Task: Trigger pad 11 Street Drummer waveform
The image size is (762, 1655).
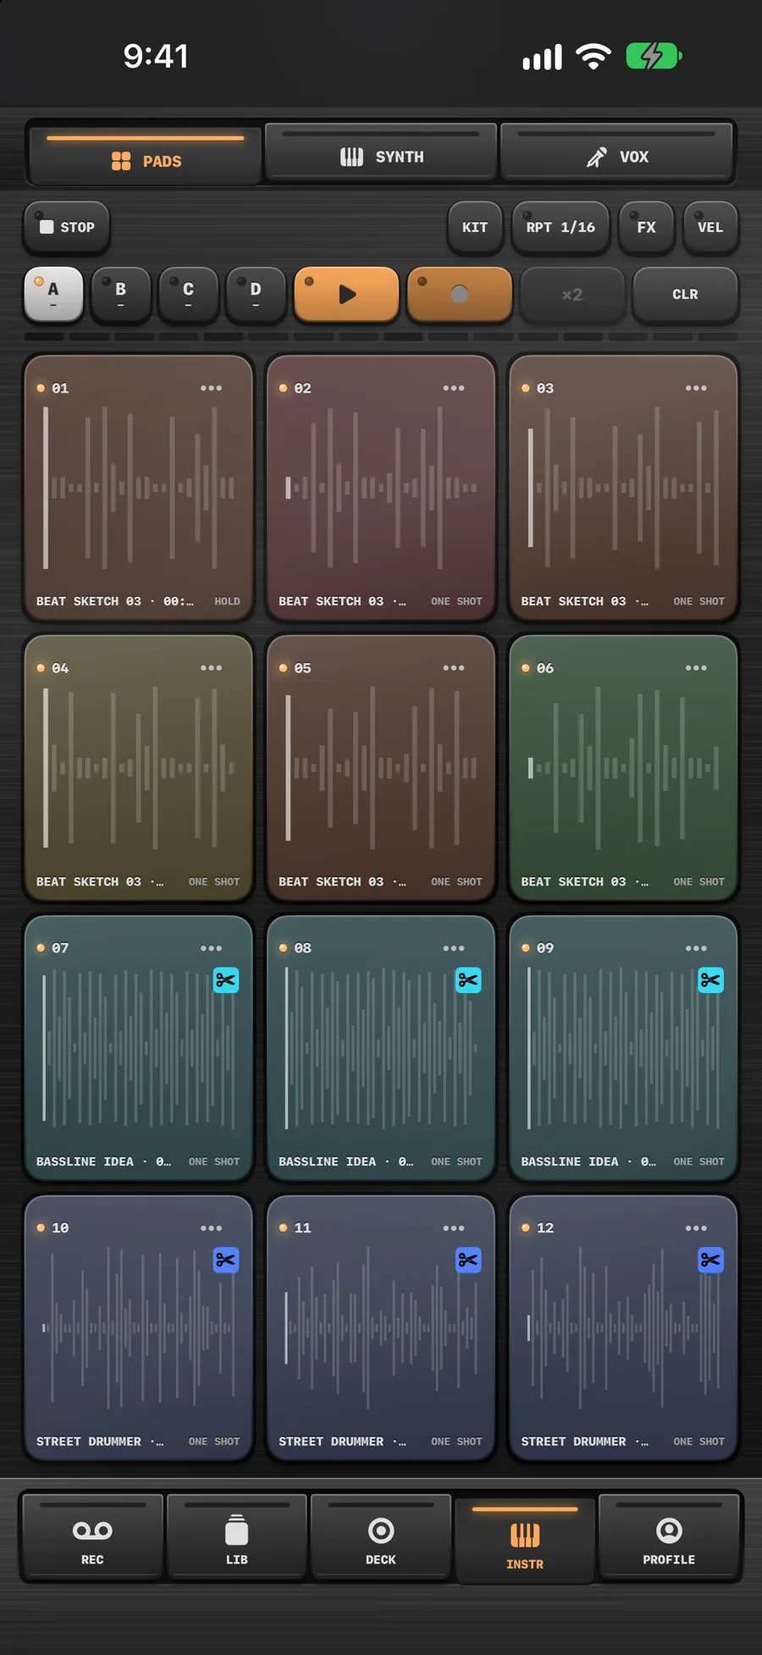Action: (x=381, y=1328)
